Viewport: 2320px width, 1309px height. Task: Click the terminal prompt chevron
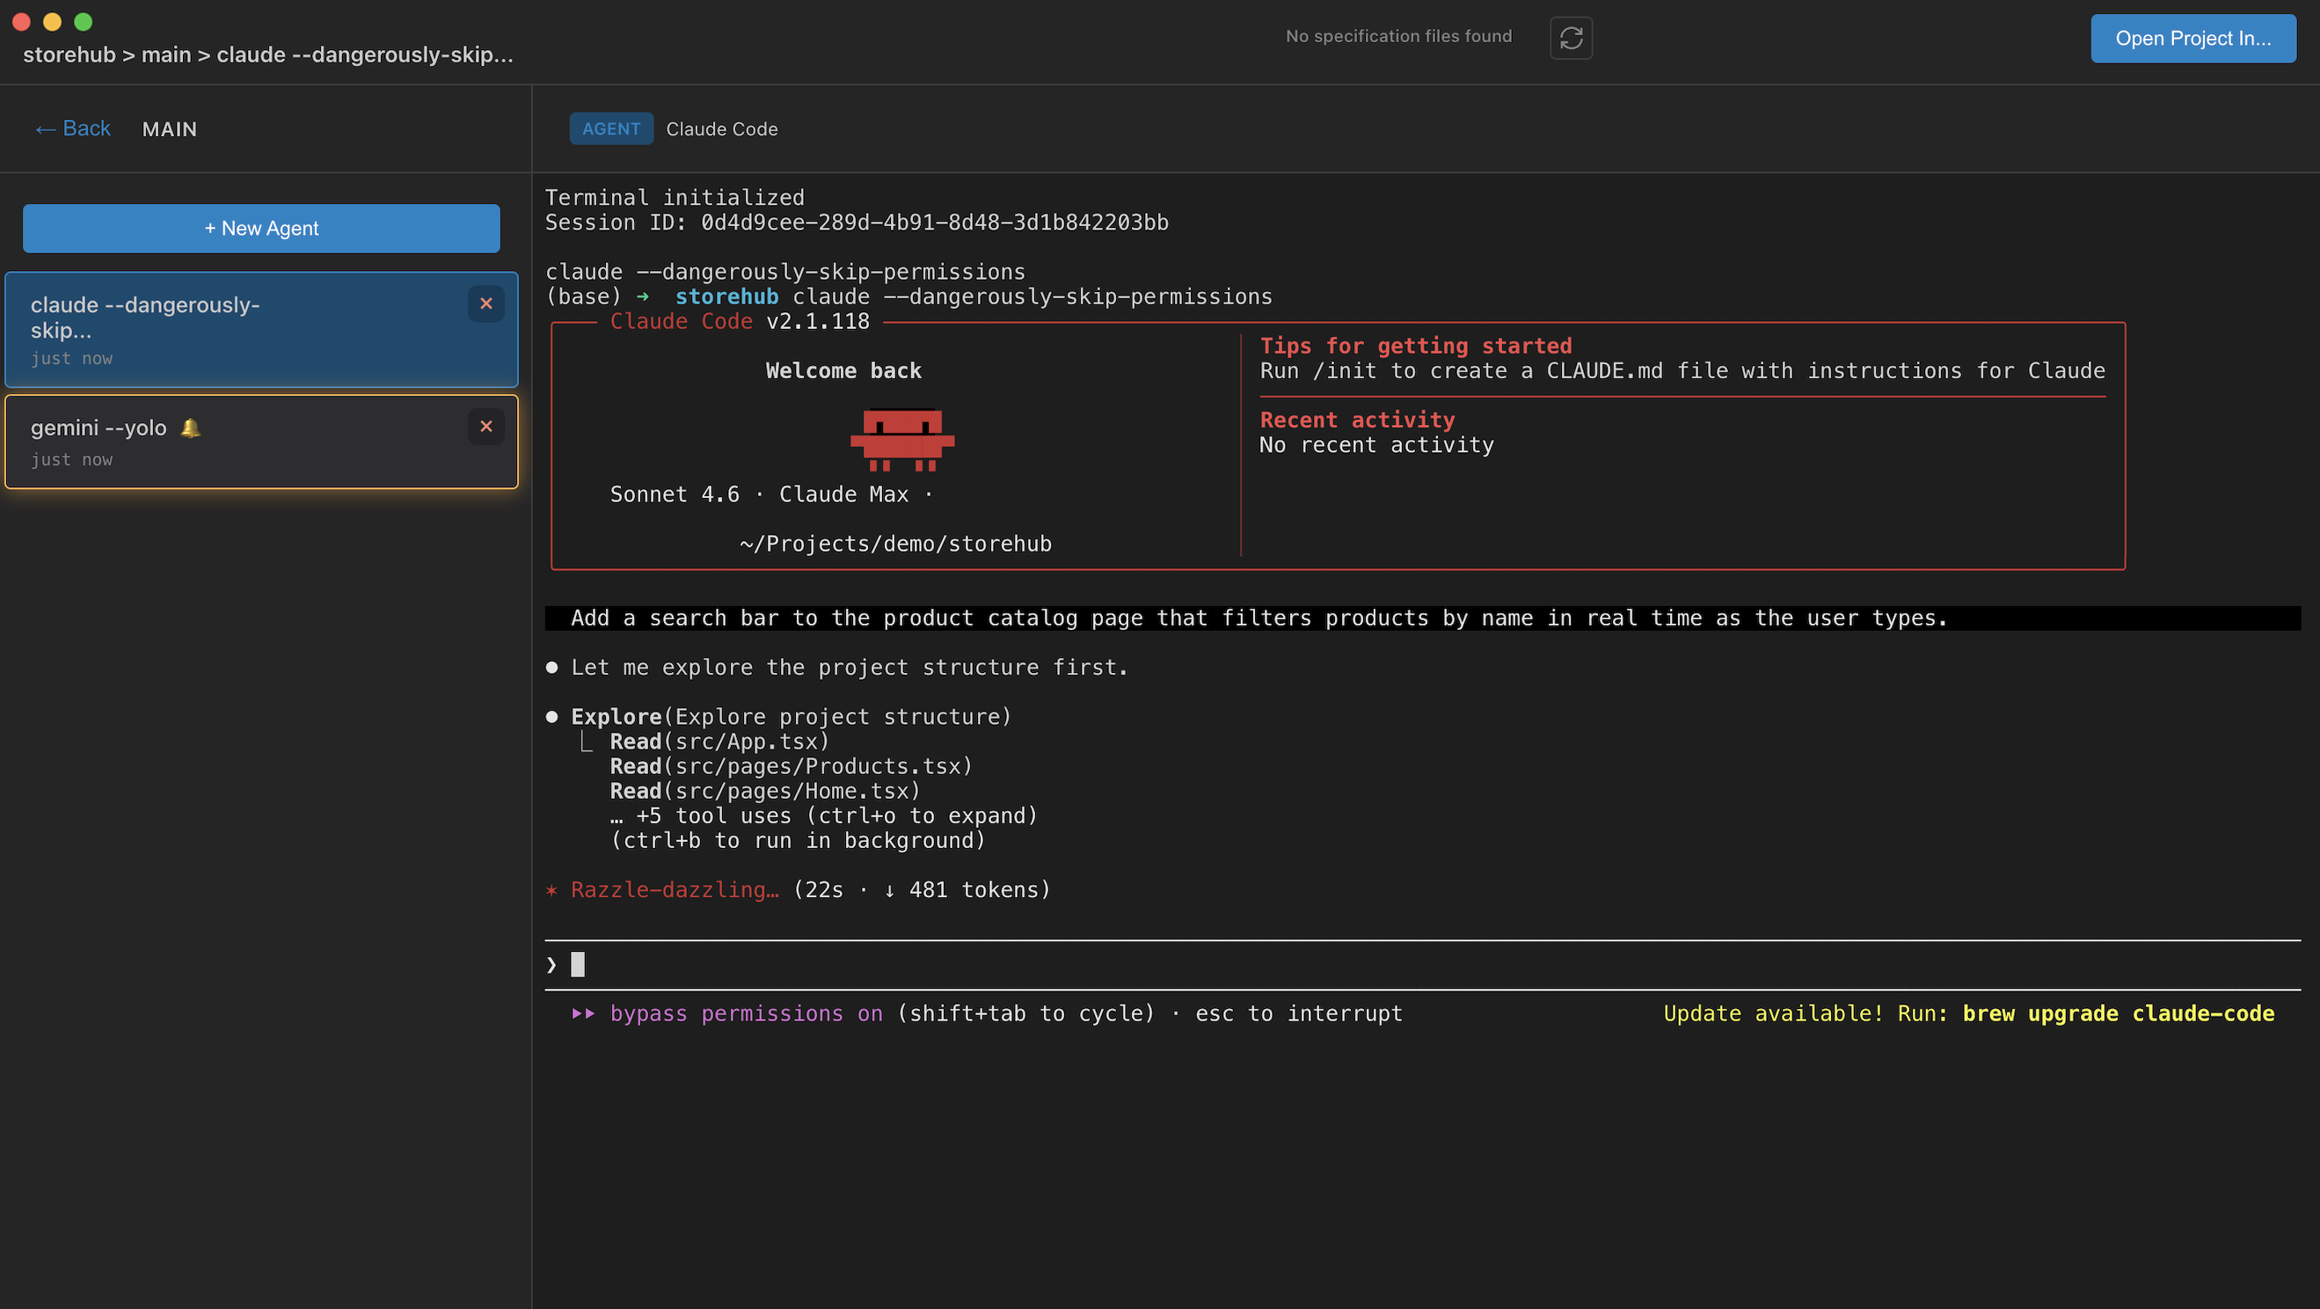(x=551, y=965)
